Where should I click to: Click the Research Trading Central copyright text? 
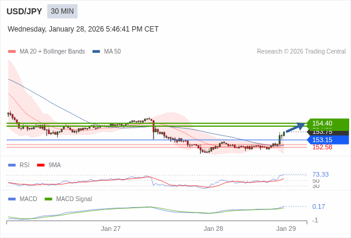click(301, 52)
